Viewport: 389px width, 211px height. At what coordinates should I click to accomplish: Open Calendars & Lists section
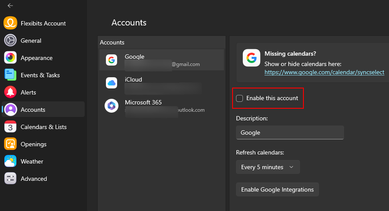(43, 127)
